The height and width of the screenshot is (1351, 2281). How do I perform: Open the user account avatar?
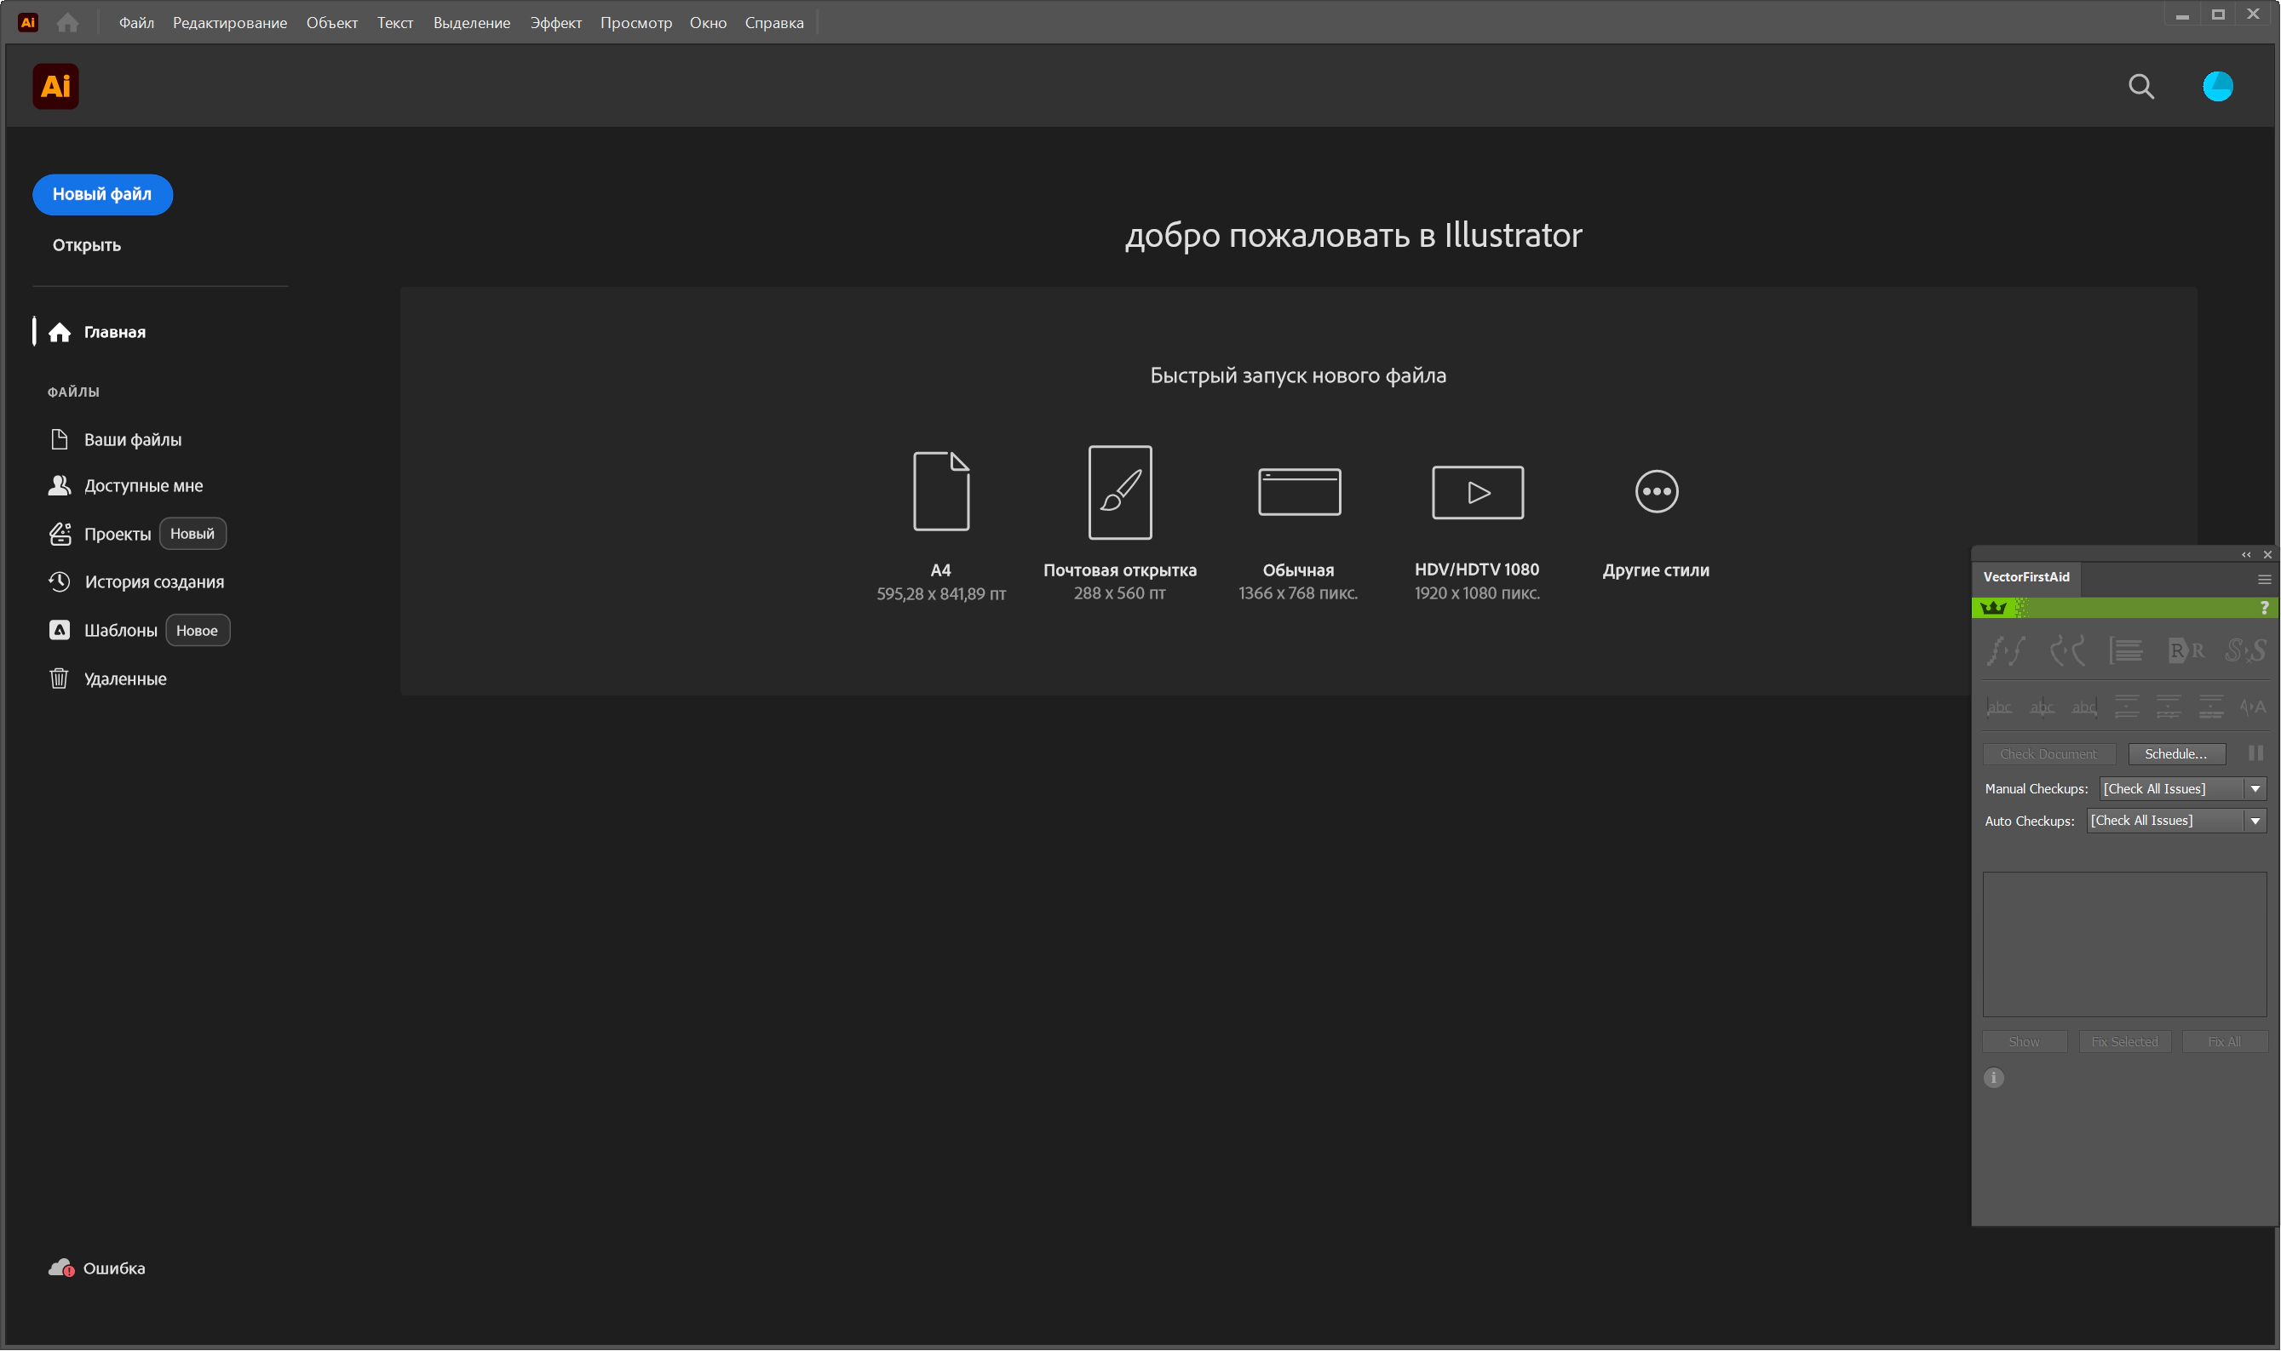tap(2218, 87)
